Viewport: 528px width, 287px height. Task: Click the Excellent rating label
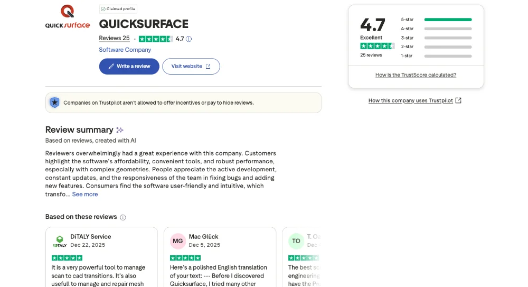point(371,38)
